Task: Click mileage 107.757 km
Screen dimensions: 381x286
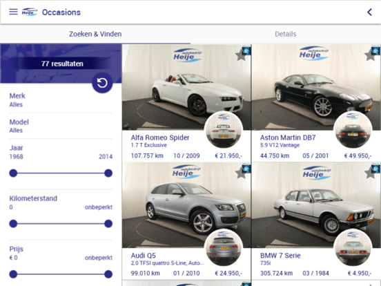Action: tap(147, 156)
